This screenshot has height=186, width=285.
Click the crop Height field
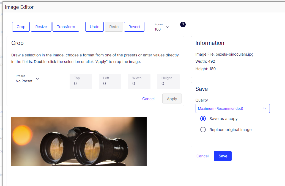pyautogui.click(x=168, y=83)
